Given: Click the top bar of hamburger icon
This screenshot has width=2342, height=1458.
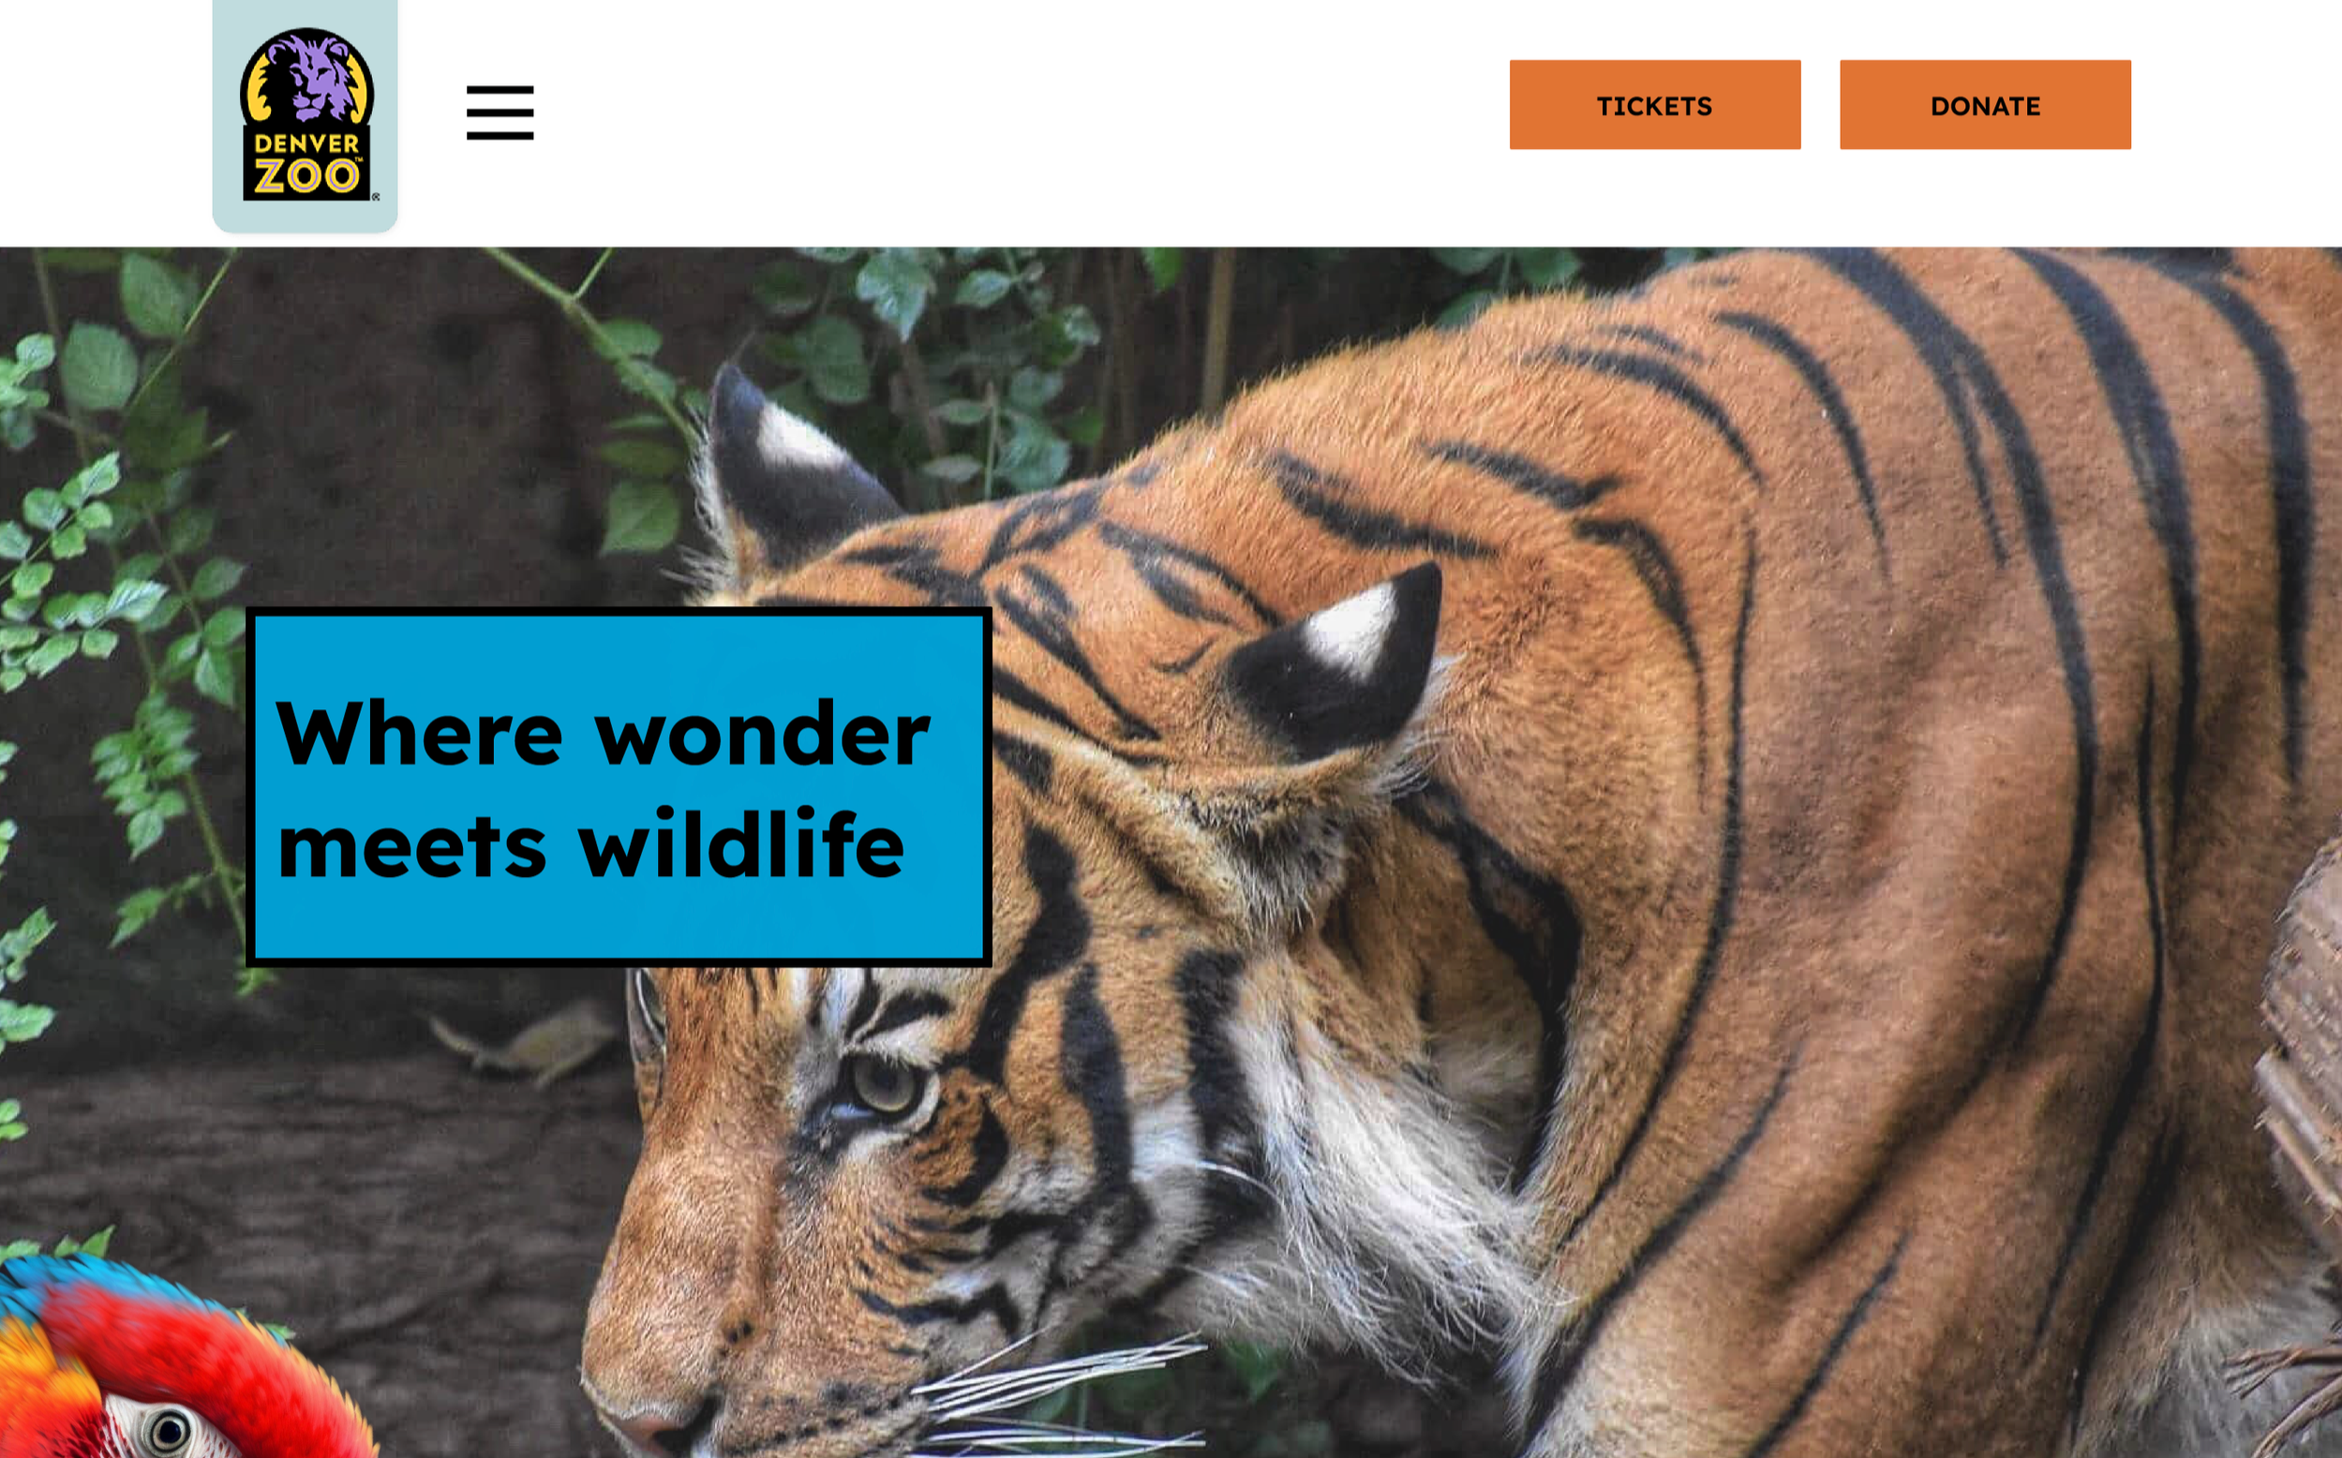Looking at the screenshot, I should pos(500,90).
